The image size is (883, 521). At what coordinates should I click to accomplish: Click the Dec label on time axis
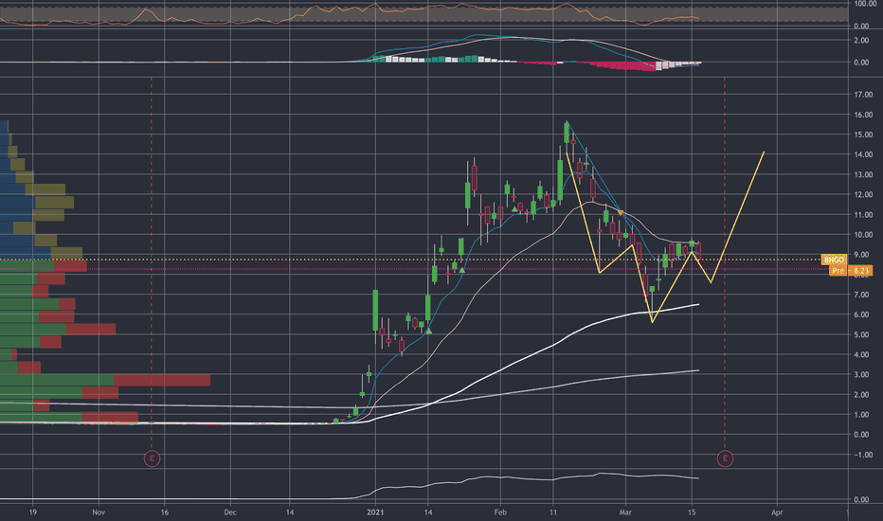[230, 512]
